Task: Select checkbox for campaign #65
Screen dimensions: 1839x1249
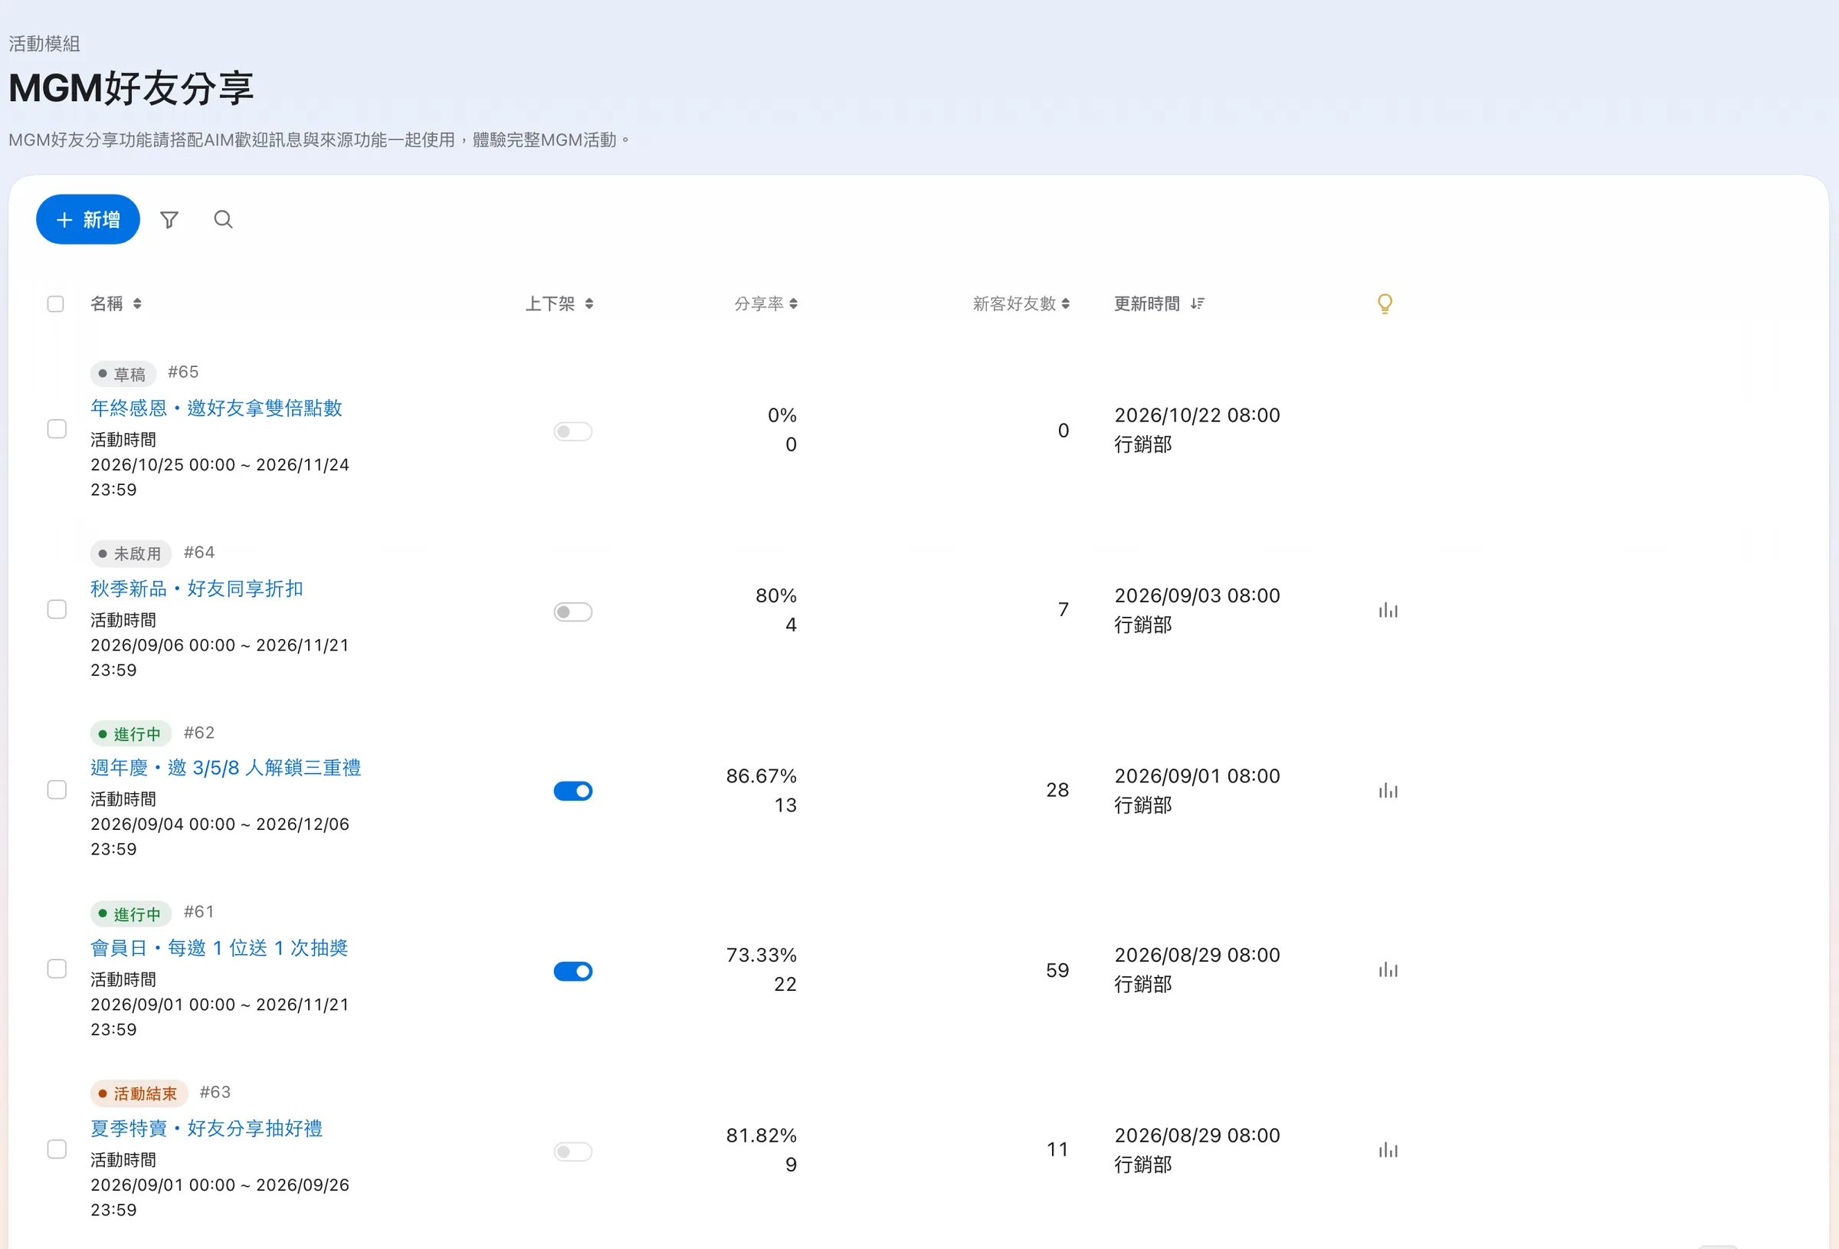Action: (57, 429)
